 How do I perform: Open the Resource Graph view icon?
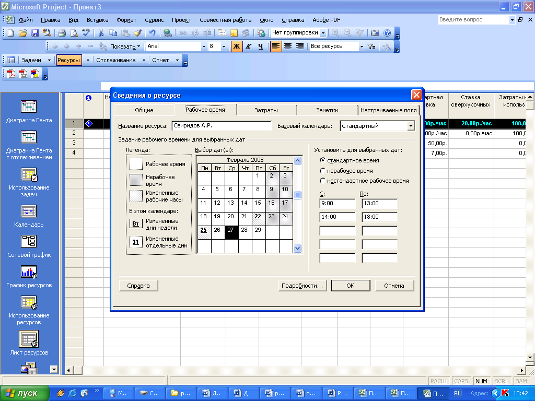point(29,272)
